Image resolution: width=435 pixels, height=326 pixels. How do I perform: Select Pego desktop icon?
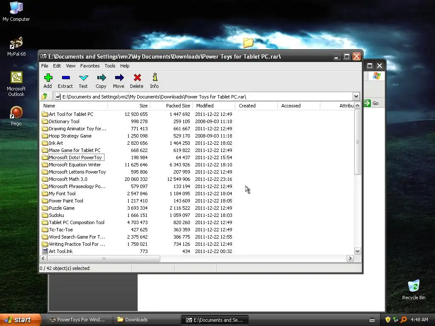(x=16, y=116)
